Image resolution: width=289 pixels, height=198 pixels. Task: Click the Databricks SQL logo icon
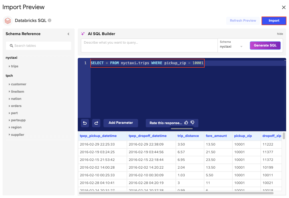tap(7, 21)
